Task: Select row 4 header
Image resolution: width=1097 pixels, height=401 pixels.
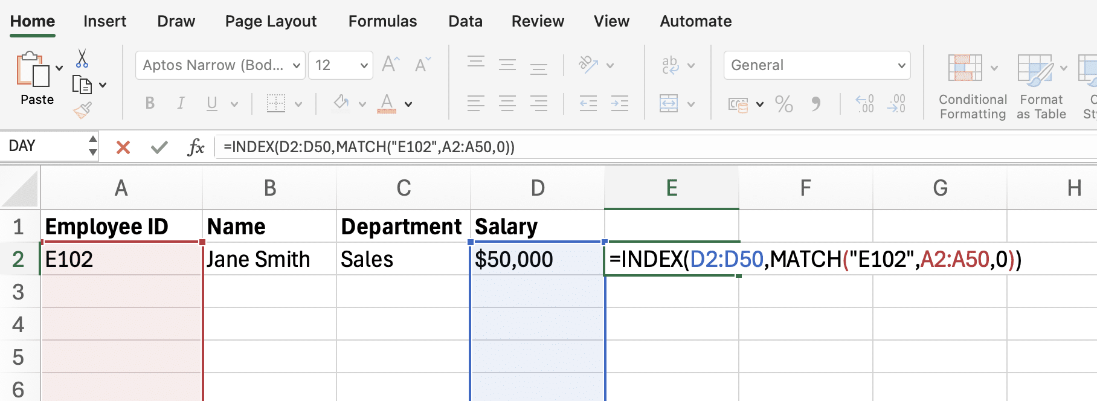Action: click(19, 324)
